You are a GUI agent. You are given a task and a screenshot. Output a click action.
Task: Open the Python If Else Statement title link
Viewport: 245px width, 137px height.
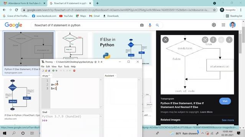coord(182,105)
